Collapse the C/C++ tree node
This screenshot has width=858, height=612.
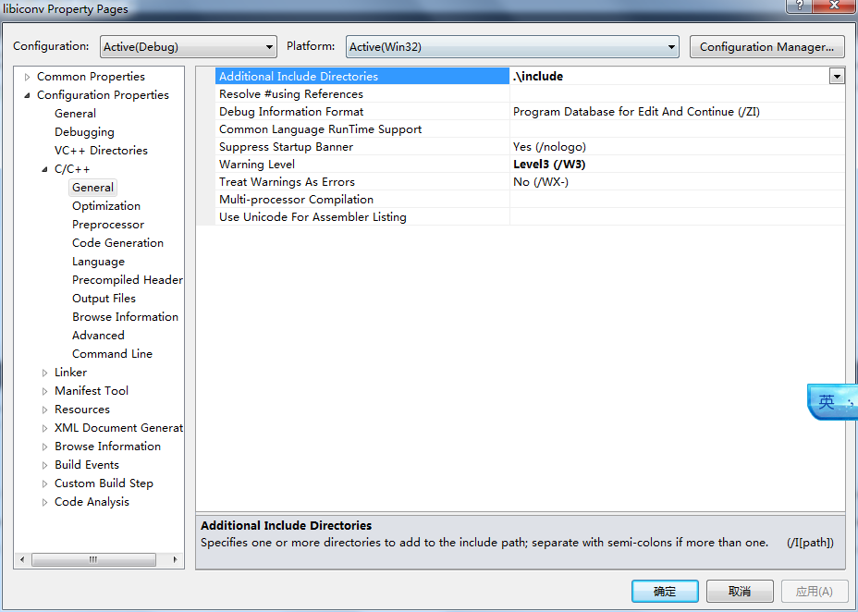tap(44, 168)
